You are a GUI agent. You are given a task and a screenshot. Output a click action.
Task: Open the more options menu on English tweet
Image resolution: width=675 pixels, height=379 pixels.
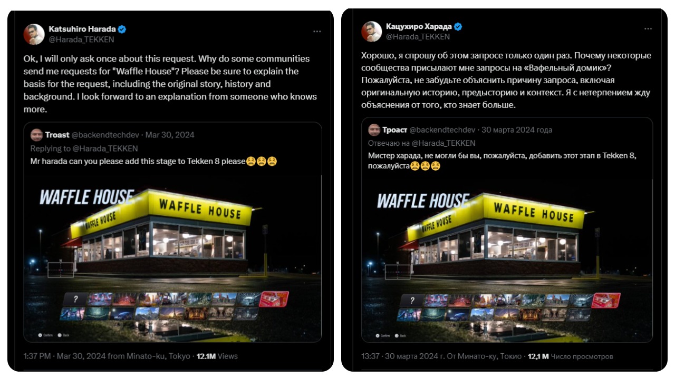point(317,32)
